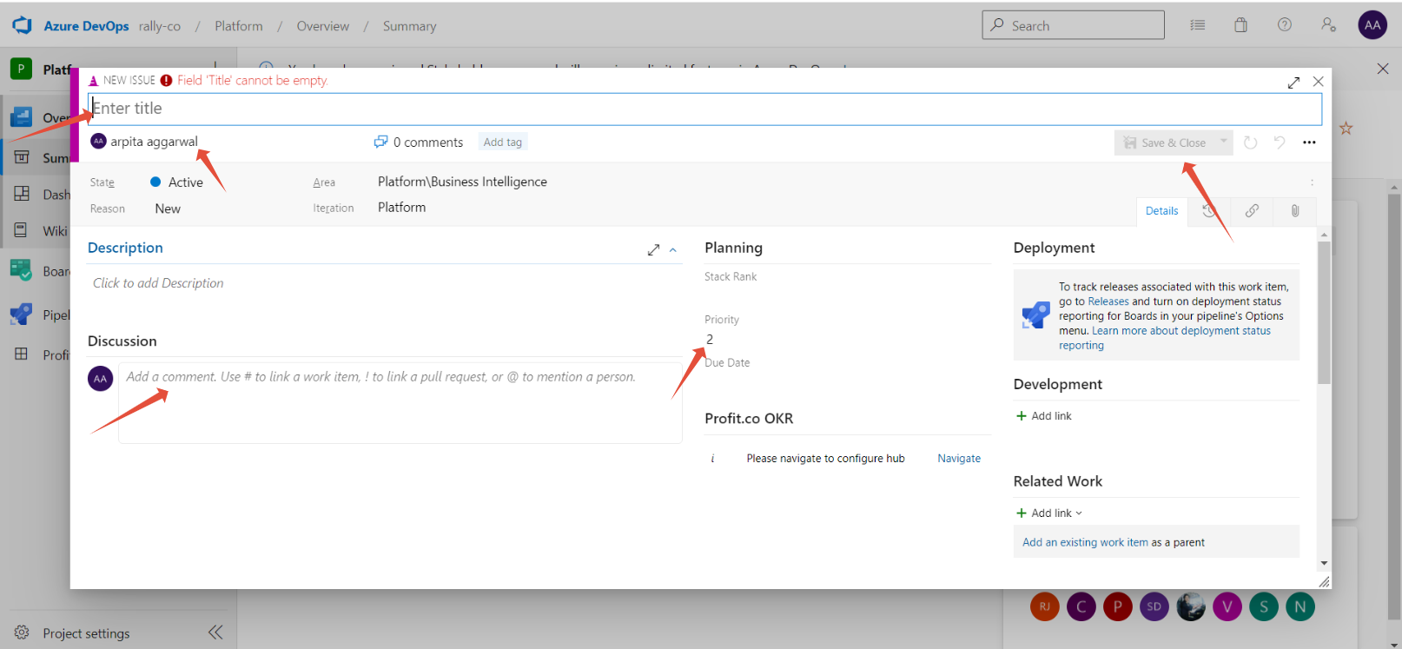Click the favorite star icon behind dialog
The height and width of the screenshot is (649, 1402).
click(x=1346, y=129)
